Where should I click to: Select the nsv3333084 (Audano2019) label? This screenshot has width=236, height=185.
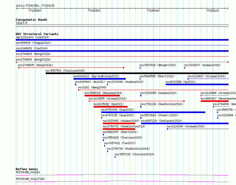[125, 82]
